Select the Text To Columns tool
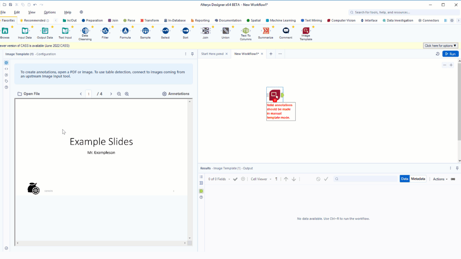The image size is (461, 259). (245, 34)
